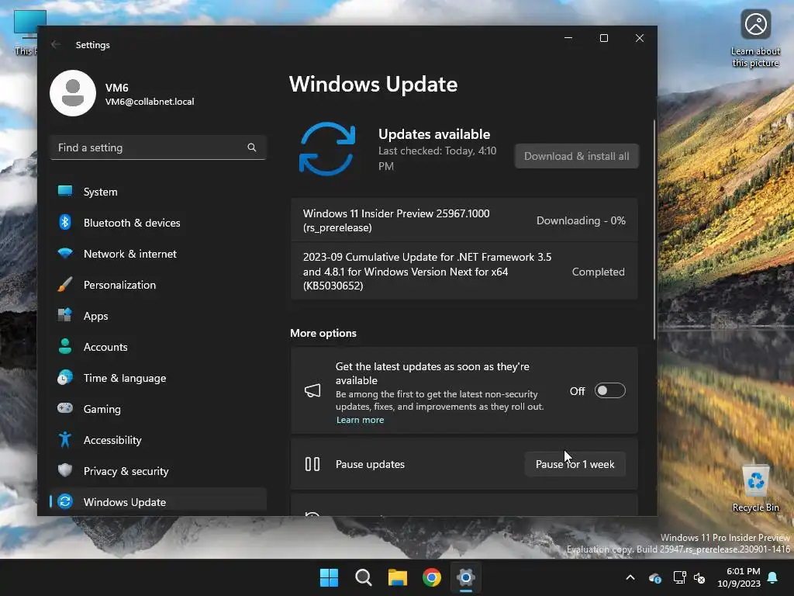The width and height of the screenshot is (794, 596).
Task: Click the Find a setting search field
Action: point(158,147)
